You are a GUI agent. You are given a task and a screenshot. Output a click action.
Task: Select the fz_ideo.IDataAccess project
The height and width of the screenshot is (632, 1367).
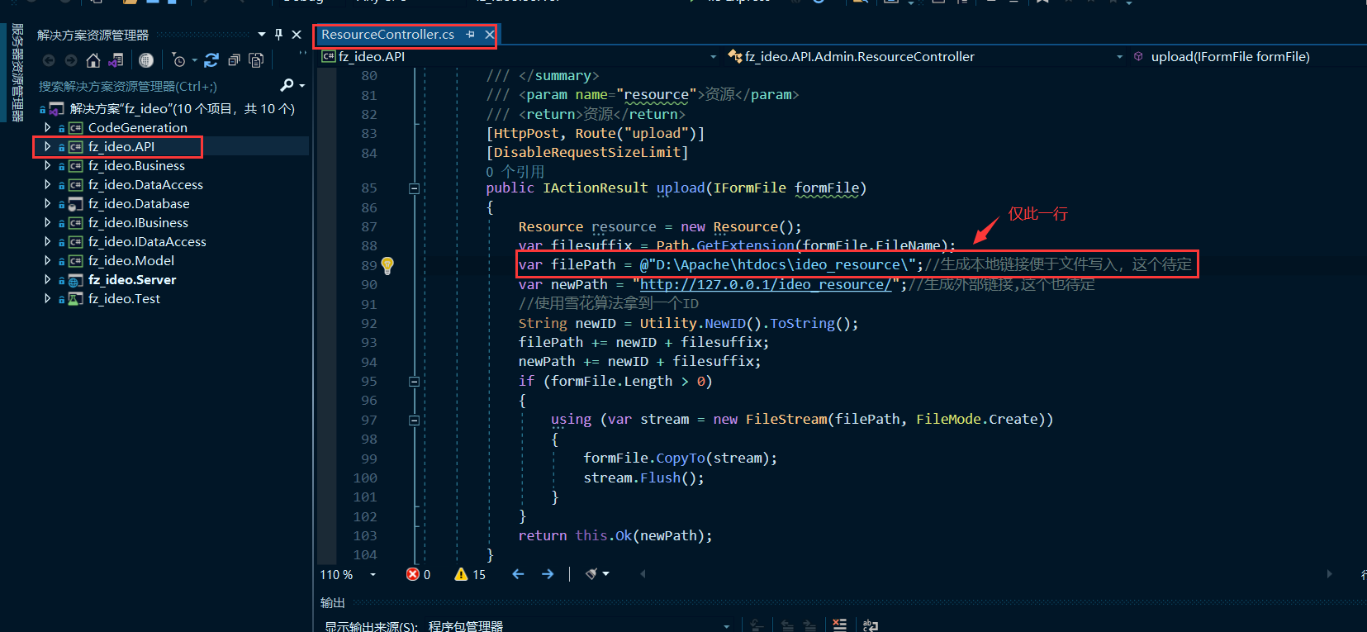click(x=147, y=241)
